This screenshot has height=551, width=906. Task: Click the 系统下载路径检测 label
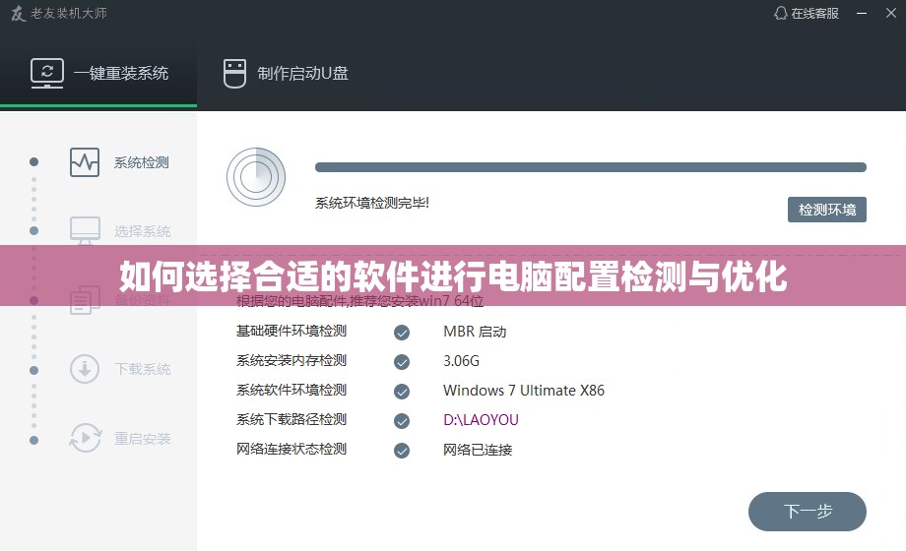point(291,419)
